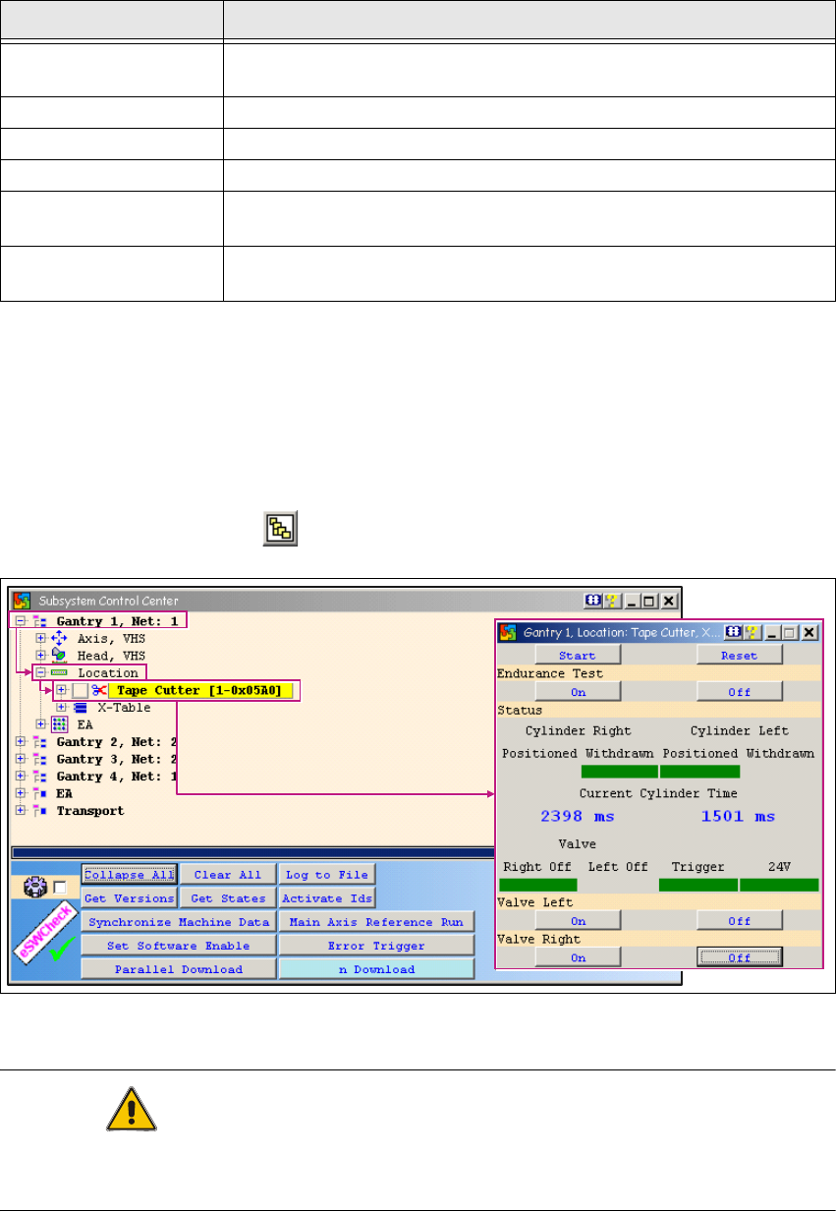Click the grid icon beside EA under Gantry 1

58,724
